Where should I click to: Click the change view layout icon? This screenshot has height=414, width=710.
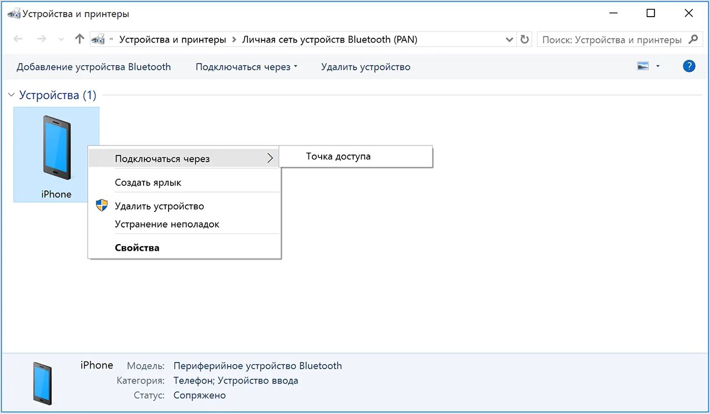coord(643,66)
